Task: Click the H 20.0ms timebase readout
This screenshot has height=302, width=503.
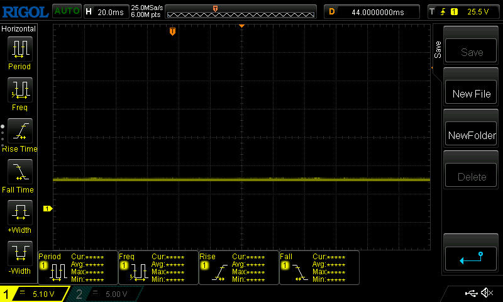Action: (x=106, y=12)
